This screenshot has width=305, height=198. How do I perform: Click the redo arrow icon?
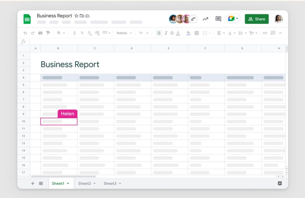(x=32, y=33)
